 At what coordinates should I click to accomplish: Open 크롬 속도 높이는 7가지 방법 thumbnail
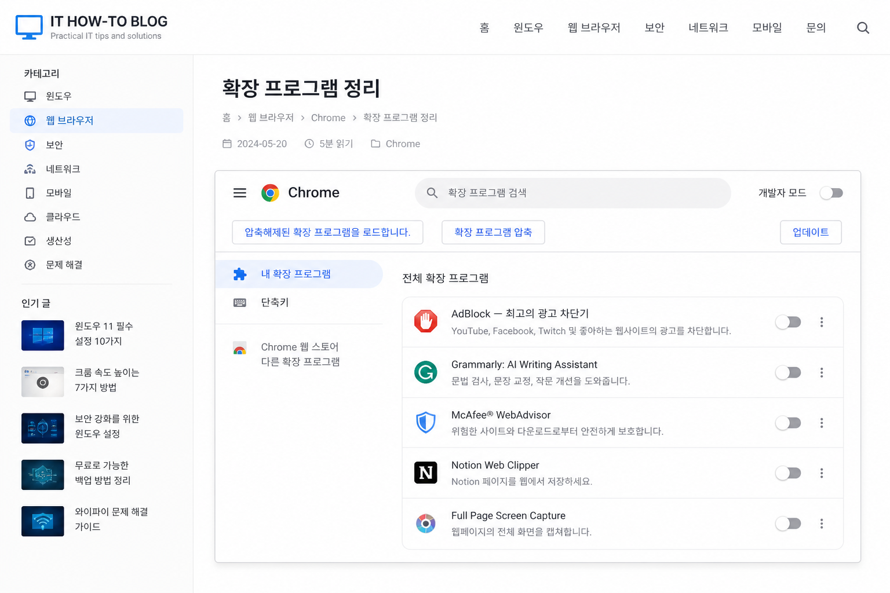coord(43,382)
